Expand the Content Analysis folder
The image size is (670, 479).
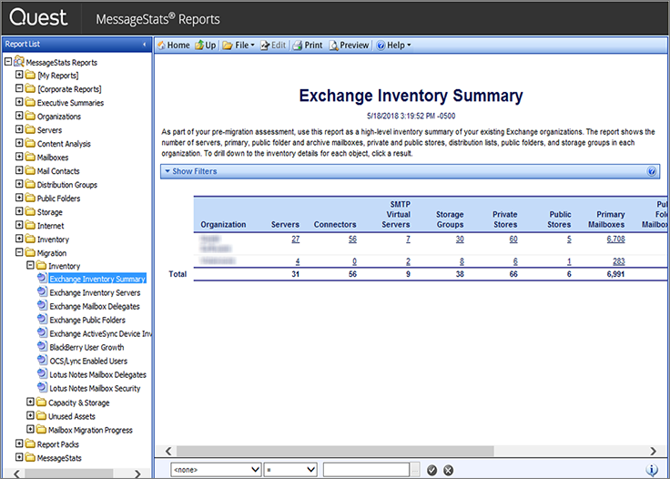click(19, 143)
